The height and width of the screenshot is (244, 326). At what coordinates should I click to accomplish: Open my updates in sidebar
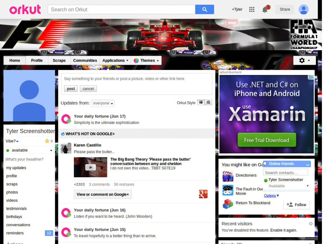pyautogui.click(x=16, y=168)
